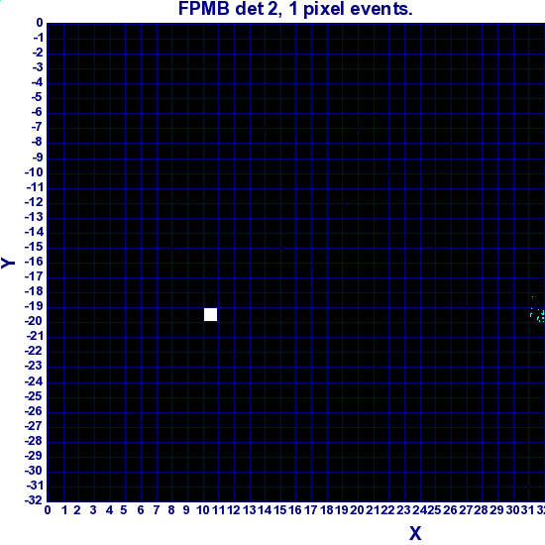
Task: Select the Y-axis tick label -20
Action: 34,321
